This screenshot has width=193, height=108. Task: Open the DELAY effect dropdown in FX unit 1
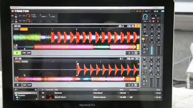pyautogui.click(x=34, y=16)
